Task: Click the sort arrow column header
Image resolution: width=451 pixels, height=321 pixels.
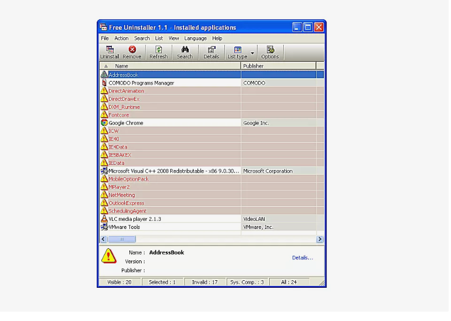Action: 106,66
